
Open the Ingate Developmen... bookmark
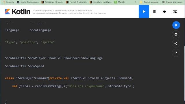click(x=28, y=2)
